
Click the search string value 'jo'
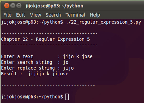coord(66,62)
